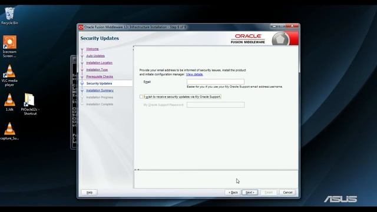Viewport: 377px width, 212px height.
Task: Go to the Installation Type step
Action: (x=97, y=69)
